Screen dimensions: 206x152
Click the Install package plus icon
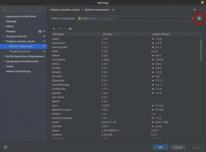click(x=54, y=29)
